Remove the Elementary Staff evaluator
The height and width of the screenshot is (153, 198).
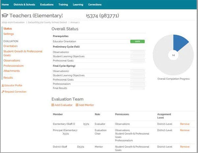coord(185,124)
